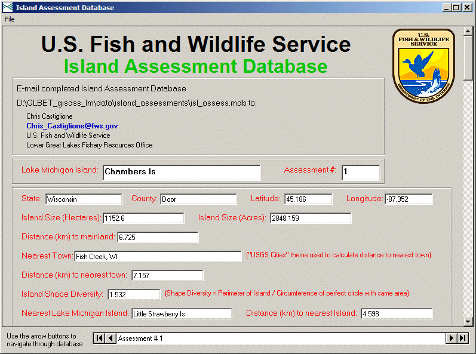
Task: Click the application icon in title bar
Action: [8, 7]
